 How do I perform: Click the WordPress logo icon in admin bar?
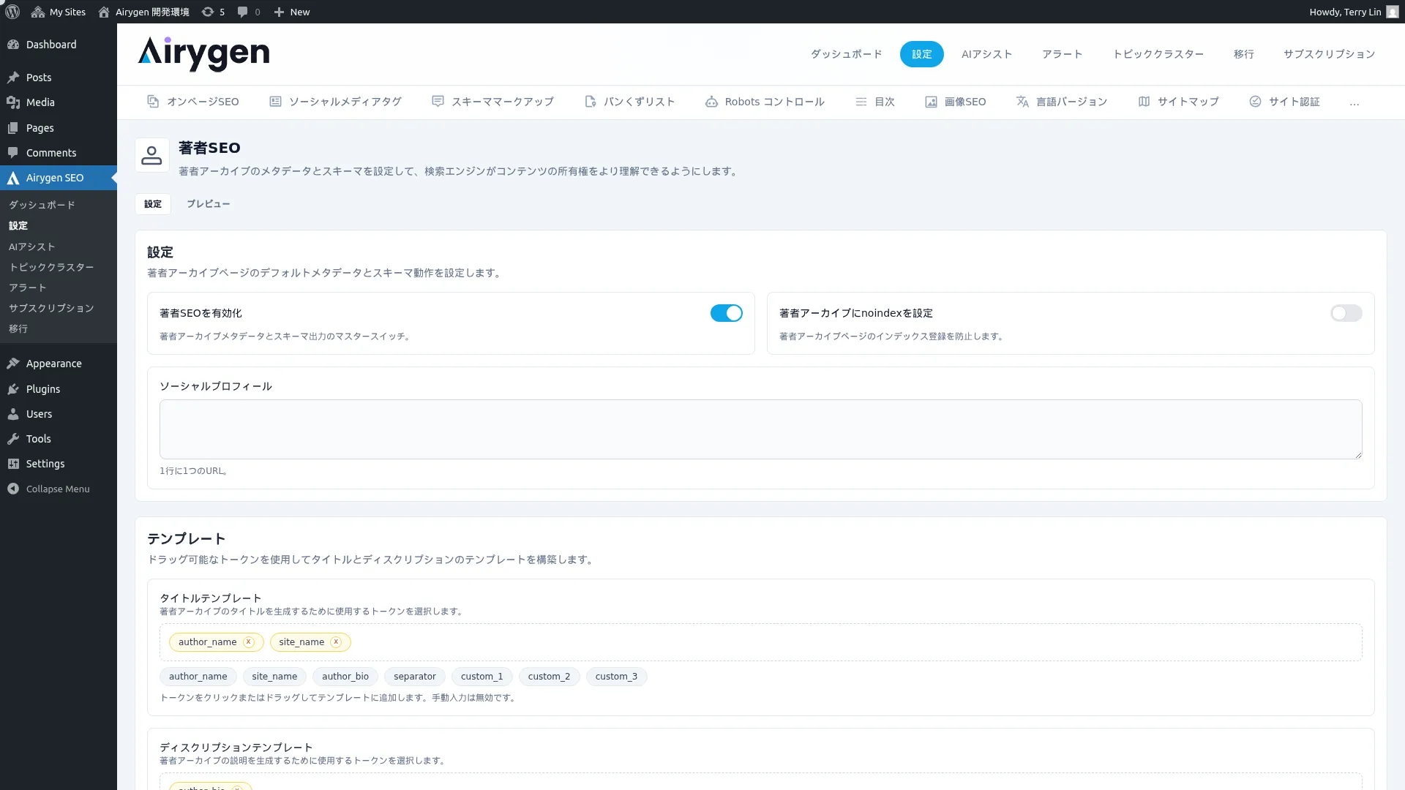click(12, 12)
